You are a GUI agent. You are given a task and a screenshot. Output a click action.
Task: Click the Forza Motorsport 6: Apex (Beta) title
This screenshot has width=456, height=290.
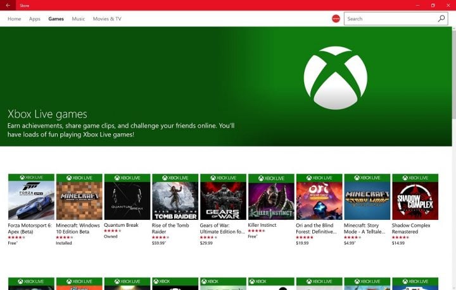click(30, 229)
